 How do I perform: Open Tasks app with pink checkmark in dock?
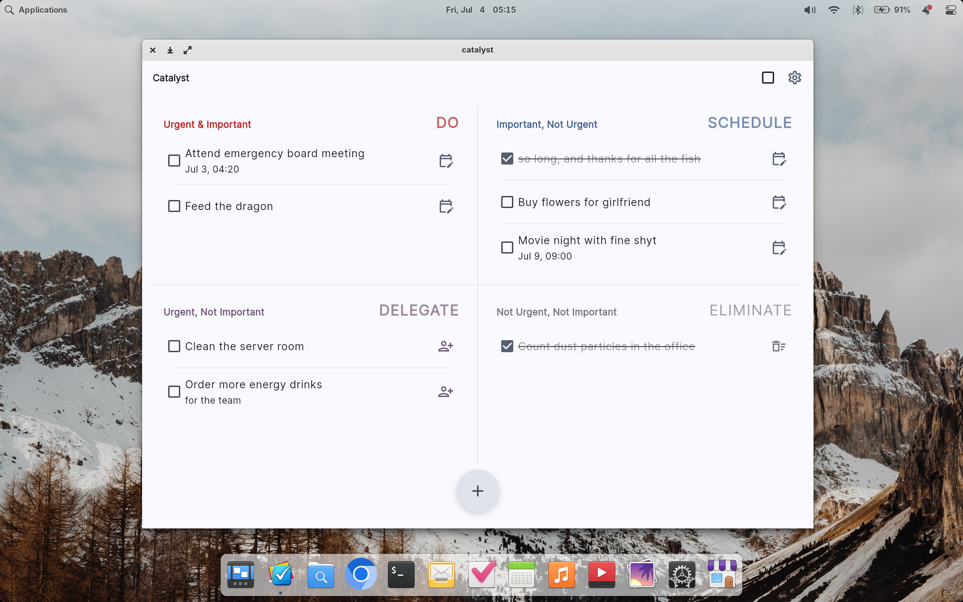(481, 575)
